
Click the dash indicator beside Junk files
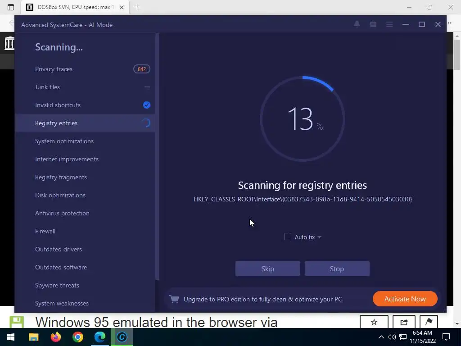(x=147, y=87)
